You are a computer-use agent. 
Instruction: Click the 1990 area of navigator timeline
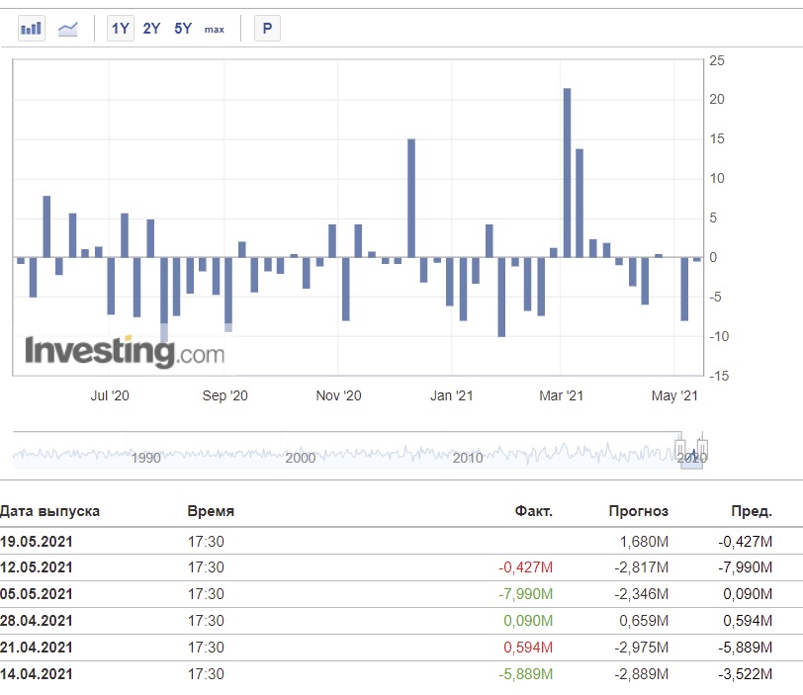[146, 458]
